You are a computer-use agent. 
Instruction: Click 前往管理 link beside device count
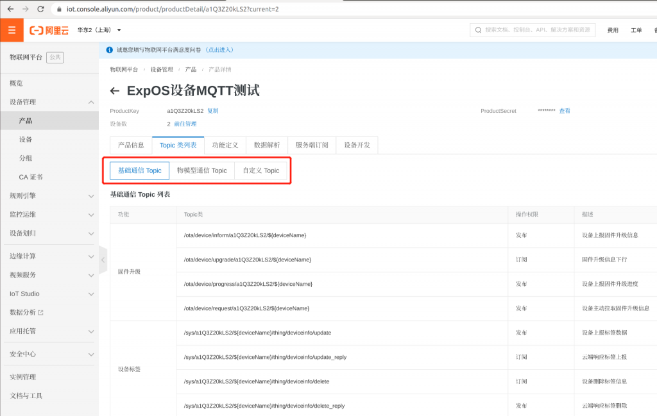pyautogui.click(x=185, y=124)
